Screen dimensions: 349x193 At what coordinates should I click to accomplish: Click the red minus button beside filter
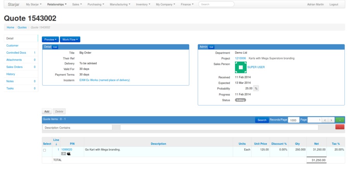tap(339, 127)
